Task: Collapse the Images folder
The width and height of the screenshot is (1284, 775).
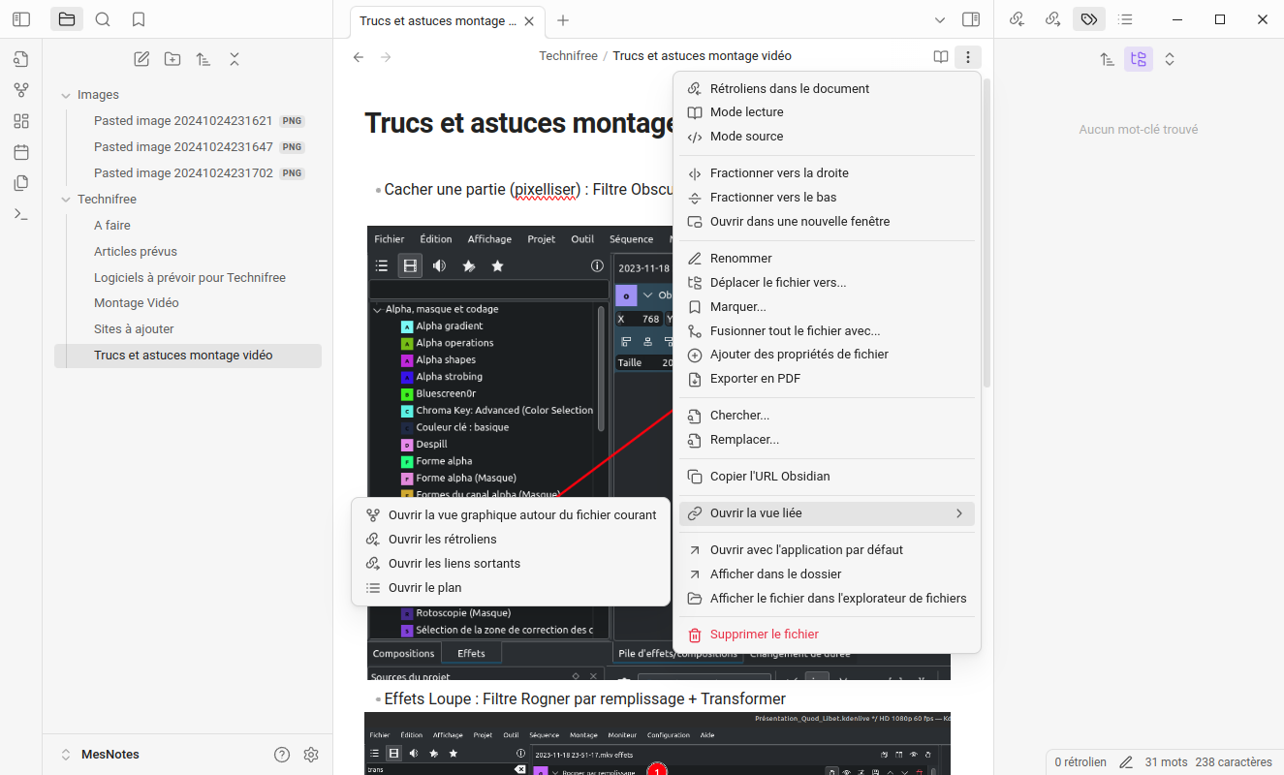Action: [66, 95]
